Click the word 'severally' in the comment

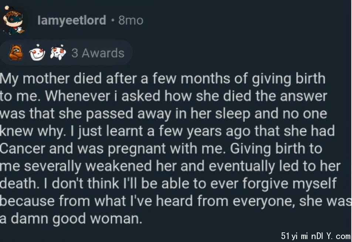53,167
